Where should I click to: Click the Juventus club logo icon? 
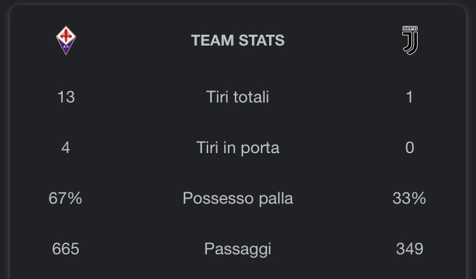tap(410, 40)
